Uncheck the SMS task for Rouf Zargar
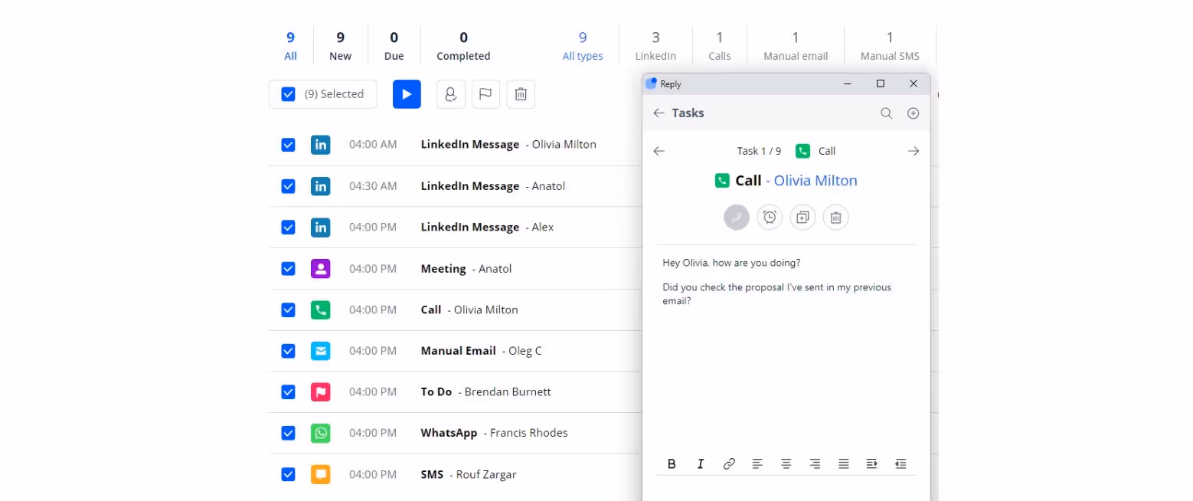Viewport: 1193px width, 501px height. (x=288, y=474)
